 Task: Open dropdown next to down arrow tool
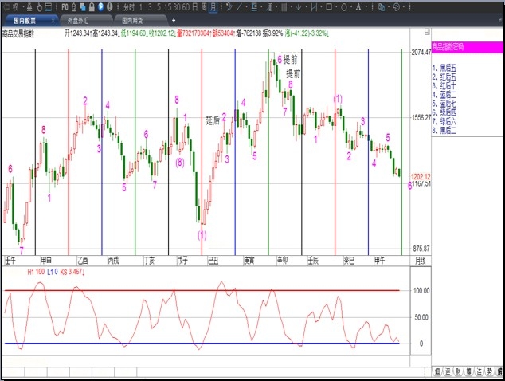pyautogui.click(x=307, y=6)
